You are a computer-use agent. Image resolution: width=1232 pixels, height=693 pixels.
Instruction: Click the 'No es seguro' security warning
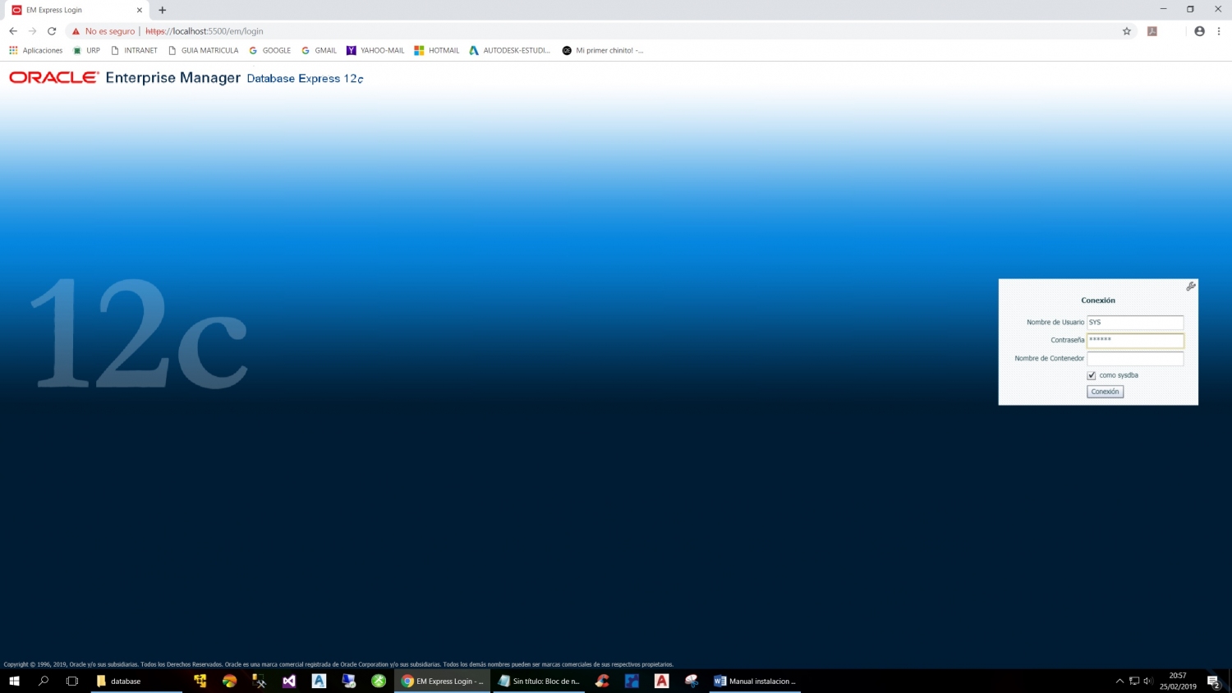coord(103,31)
